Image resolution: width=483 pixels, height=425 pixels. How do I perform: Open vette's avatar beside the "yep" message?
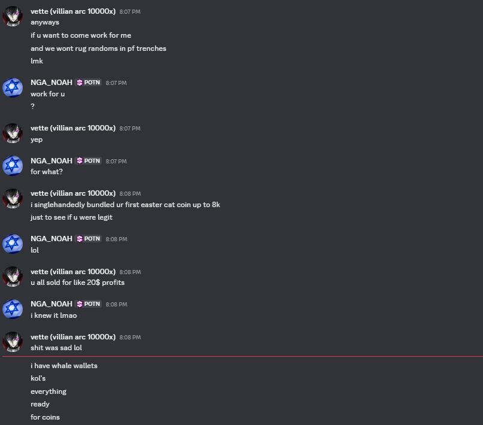coord(13,133)
